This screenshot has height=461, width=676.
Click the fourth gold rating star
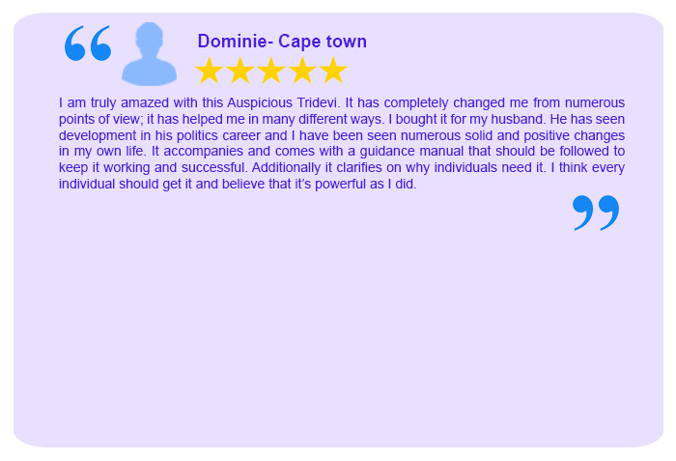[302, 70]
